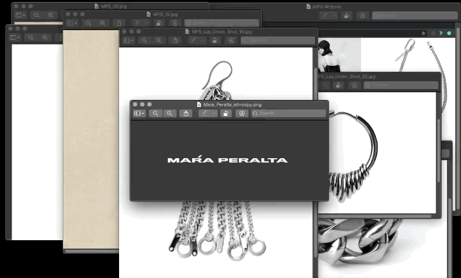
Task: Zoom in within the leftmost white-canvas window
Action: [x=45, y=37]
